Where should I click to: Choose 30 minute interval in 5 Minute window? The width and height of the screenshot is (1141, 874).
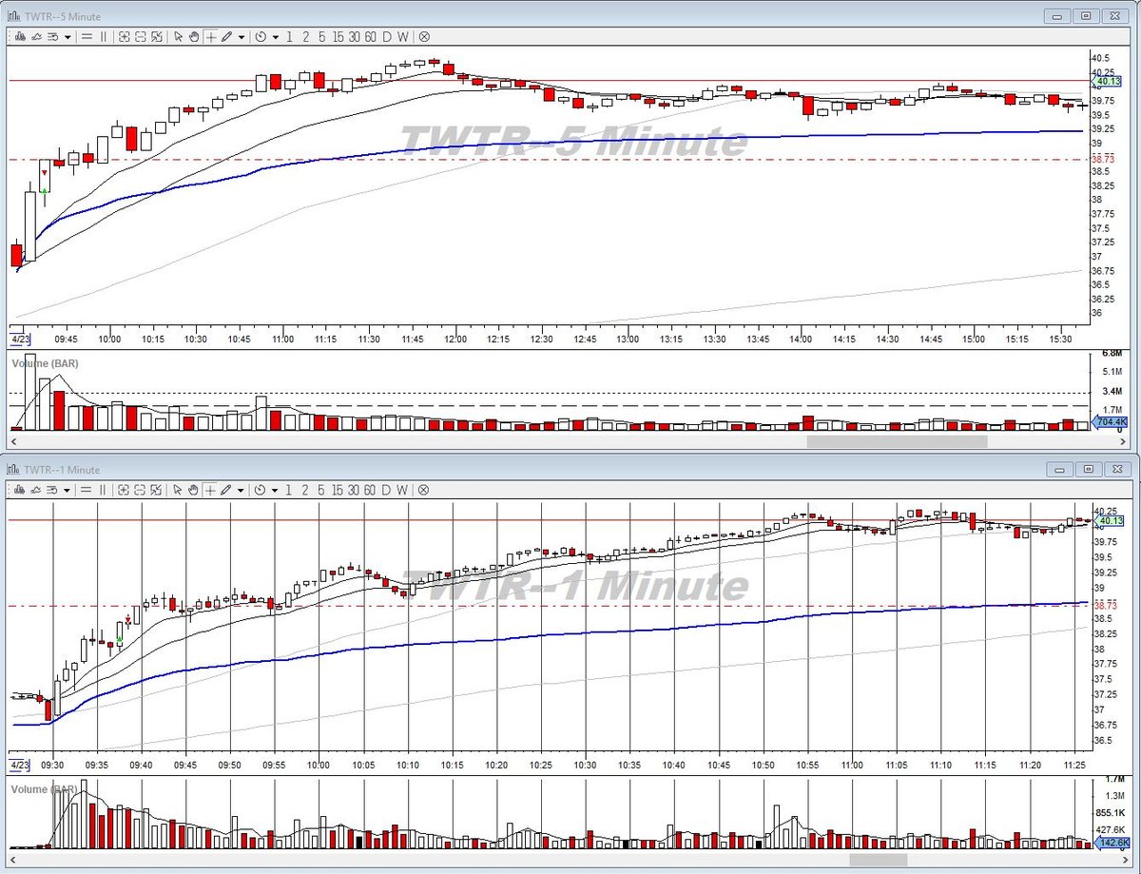(x=354, y=36)
